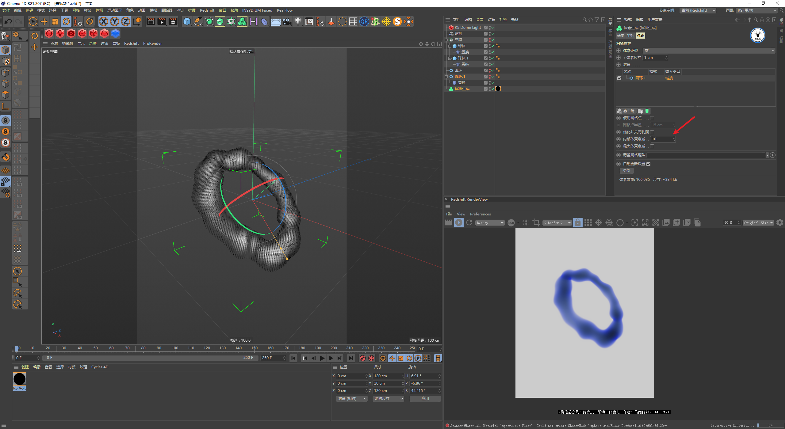
Task: Click the 更新 button in attributes
Action: pos(627,171)
